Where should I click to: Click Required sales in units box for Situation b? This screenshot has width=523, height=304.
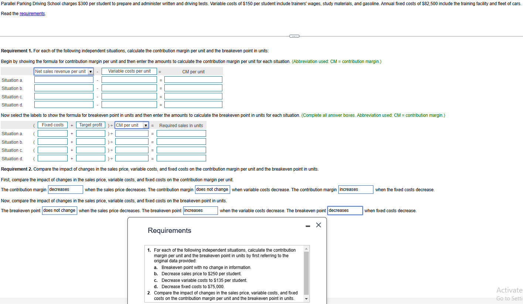click(181, 141)
